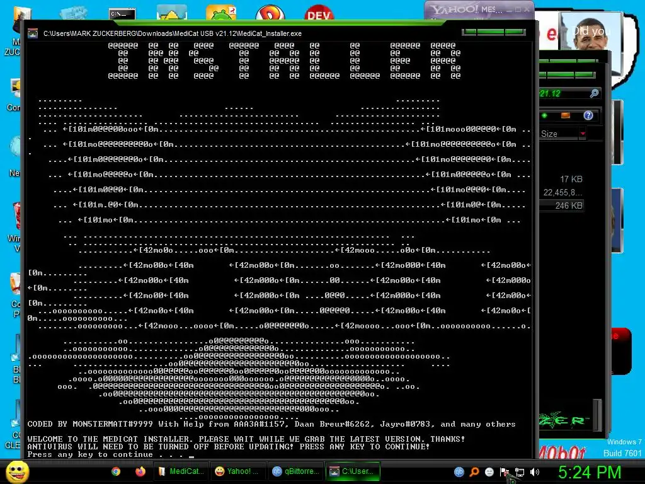Close the MediCat installer console window
Screen dimensions: 645x484
[515, 32]
